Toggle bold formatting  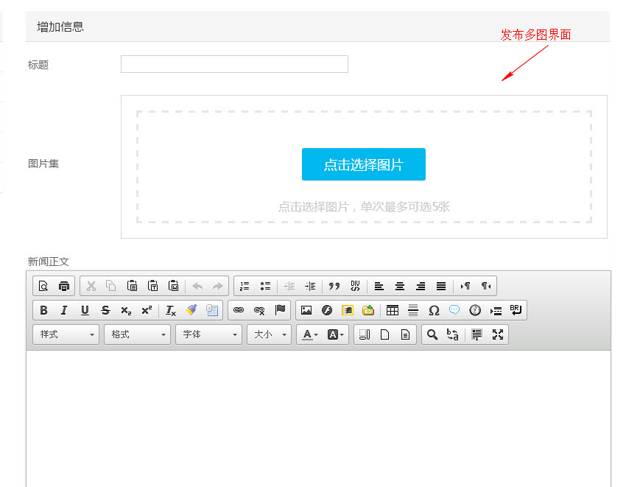(x=43, y=310)
